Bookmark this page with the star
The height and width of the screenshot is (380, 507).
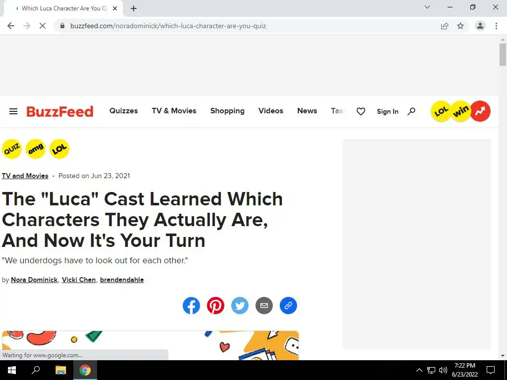coord(460,26)
